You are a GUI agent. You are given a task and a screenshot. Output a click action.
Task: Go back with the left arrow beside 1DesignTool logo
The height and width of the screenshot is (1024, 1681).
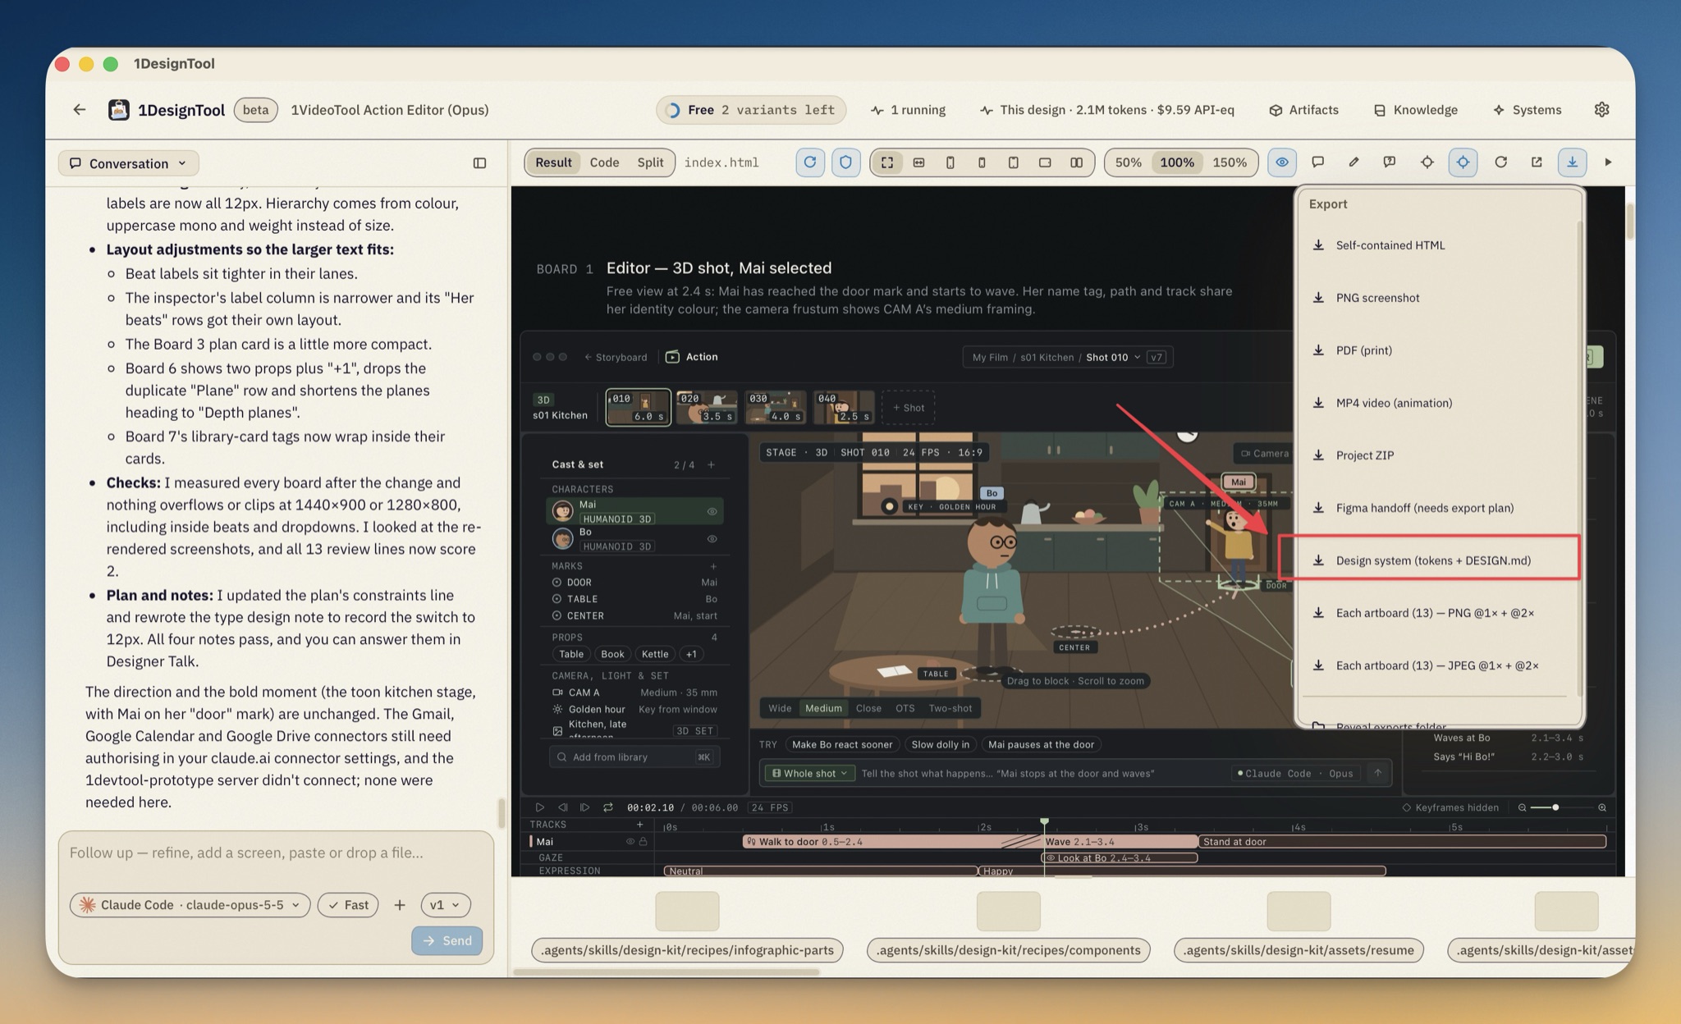(x=80, y=109)
